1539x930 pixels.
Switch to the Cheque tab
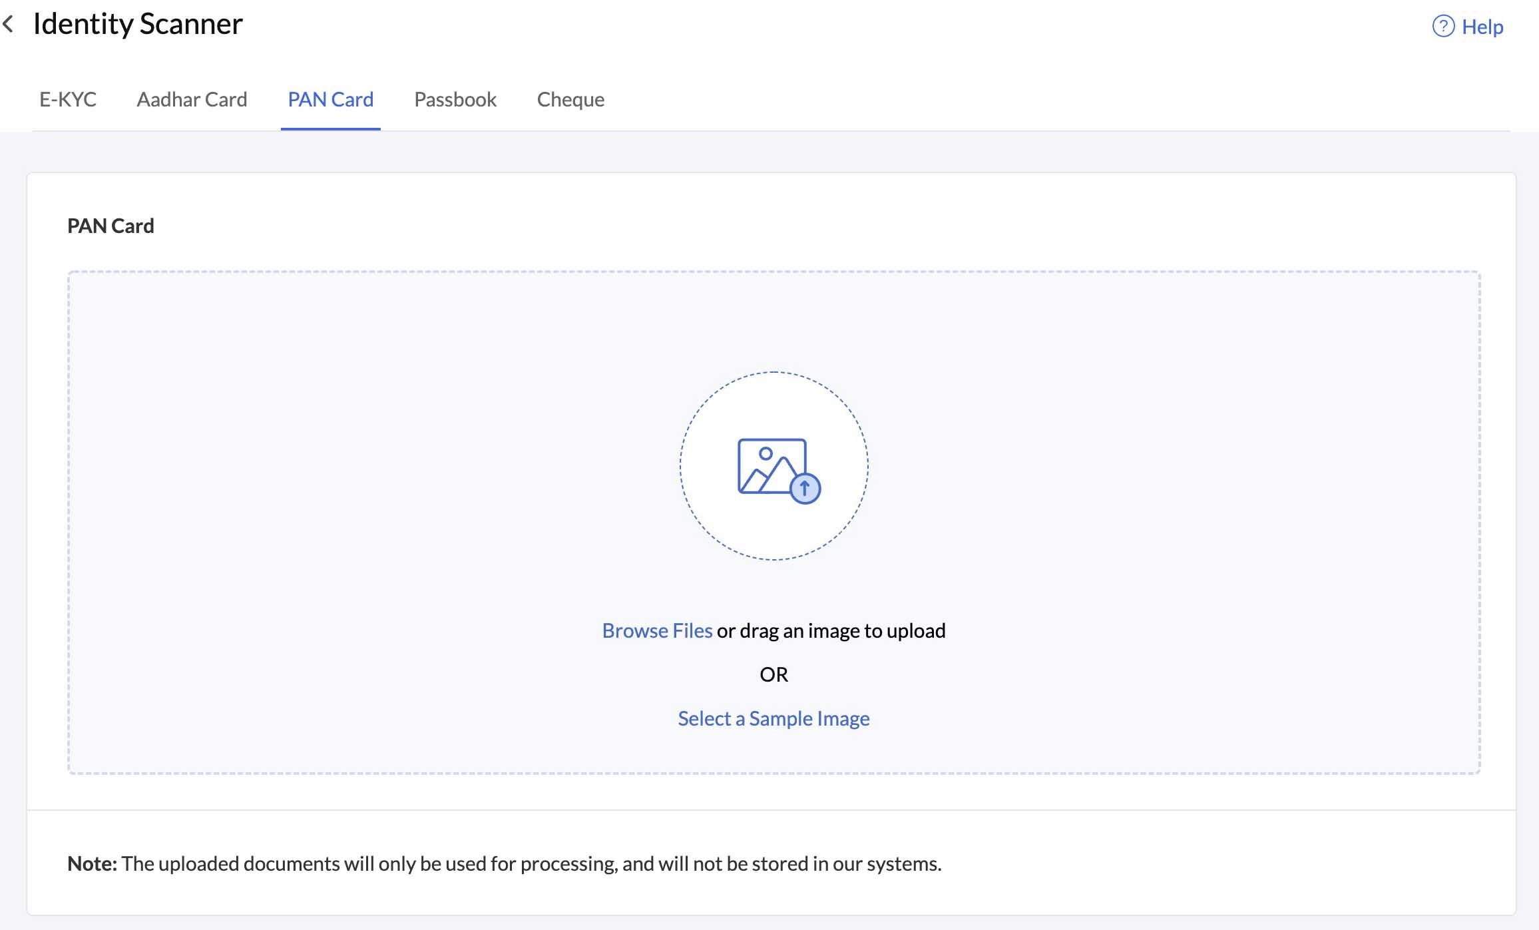tap(570, 99)
